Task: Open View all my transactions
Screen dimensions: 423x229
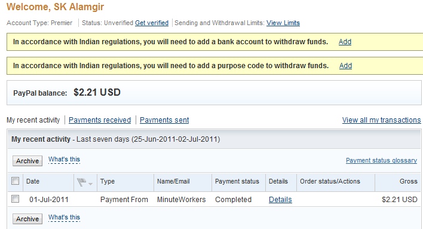Action: tap(381, 120)
